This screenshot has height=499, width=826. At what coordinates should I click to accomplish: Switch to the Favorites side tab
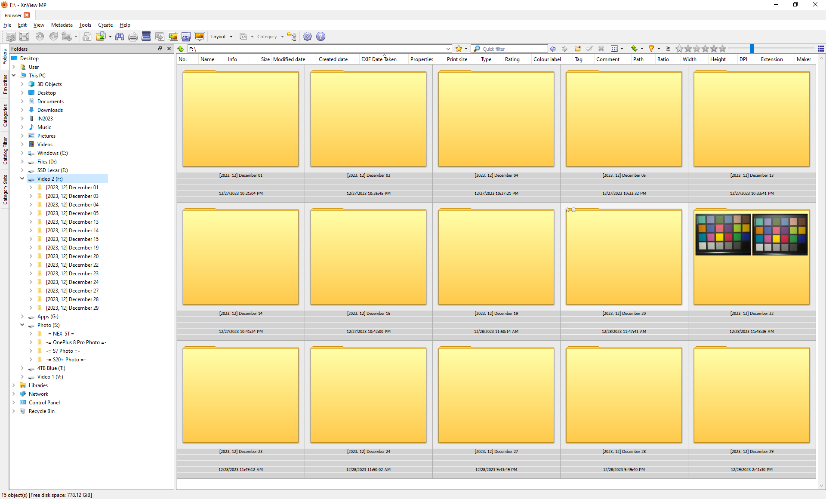click(x=5, y=84)
